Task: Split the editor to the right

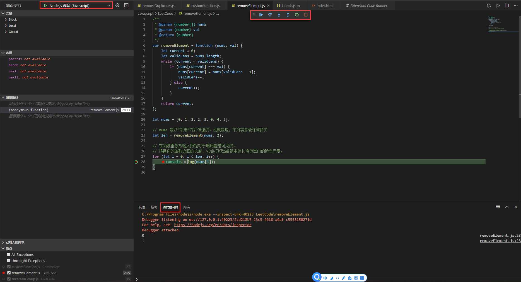Action: click(x=507, y=6)
